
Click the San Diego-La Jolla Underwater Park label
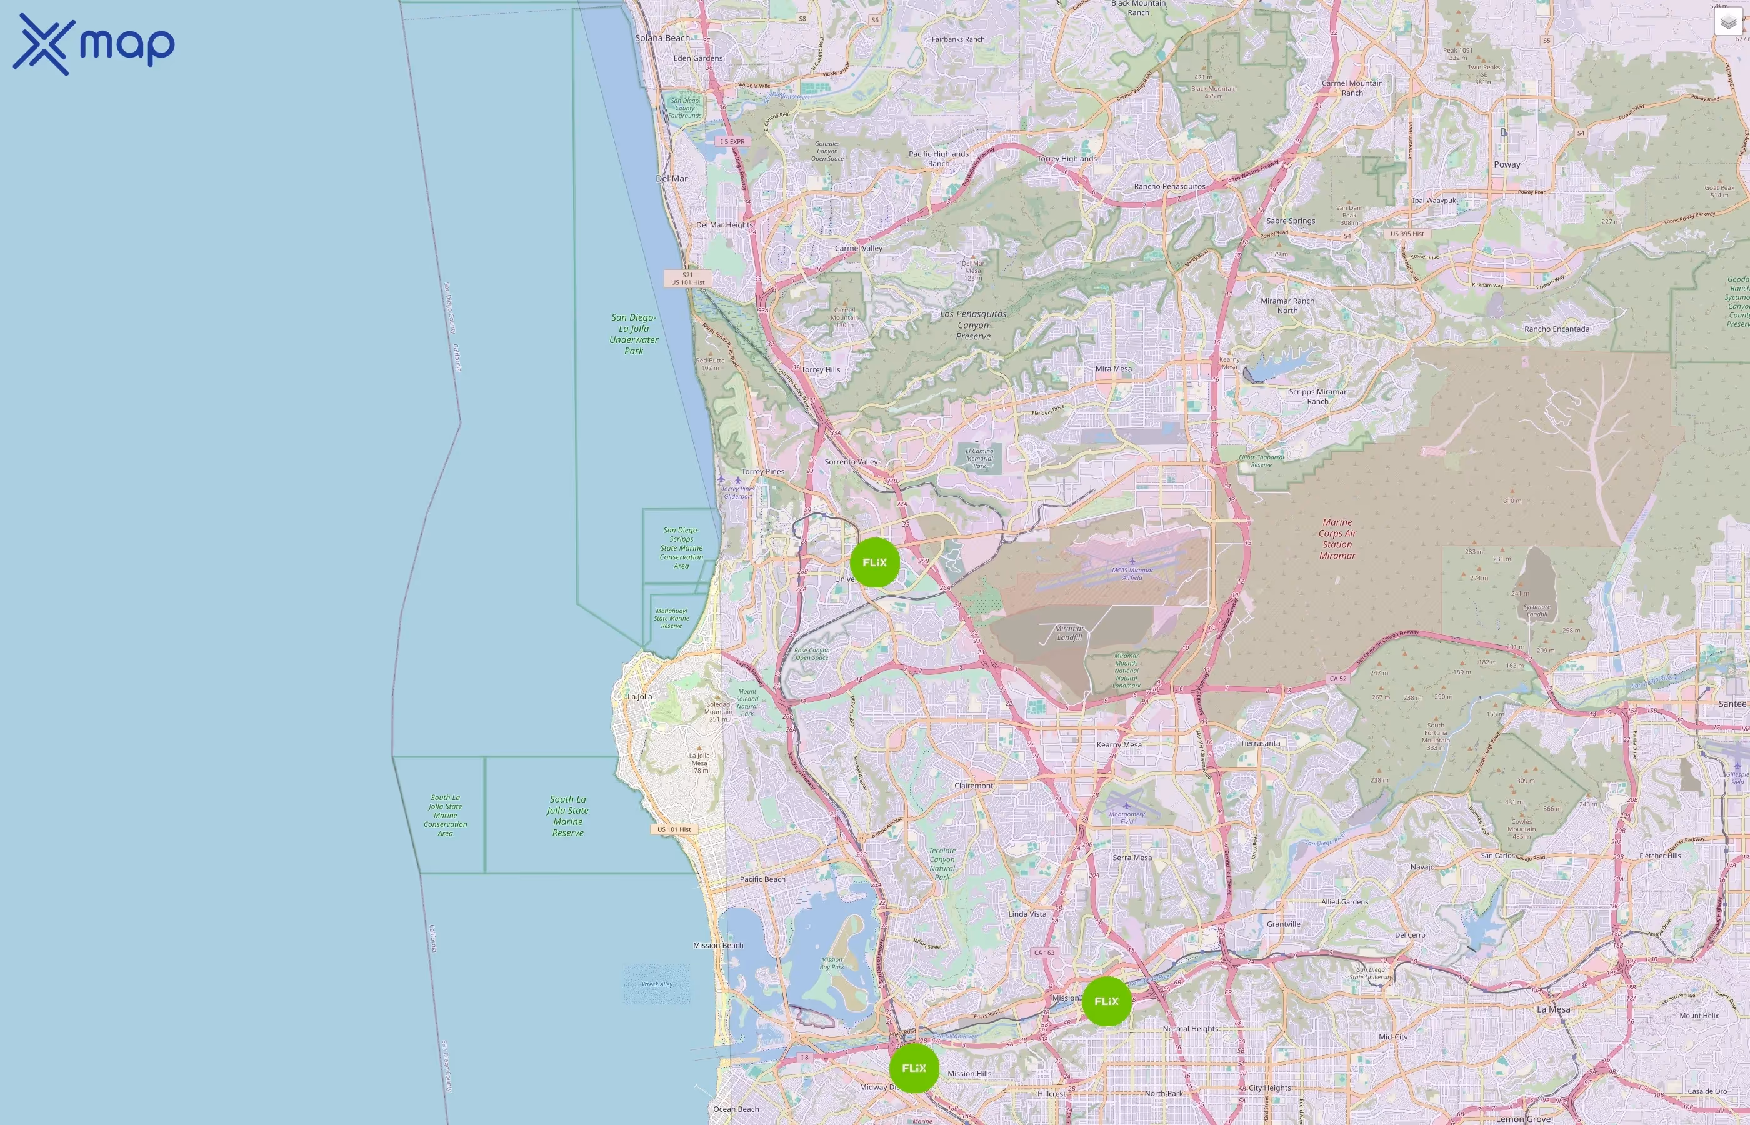(x=634, y=334)
